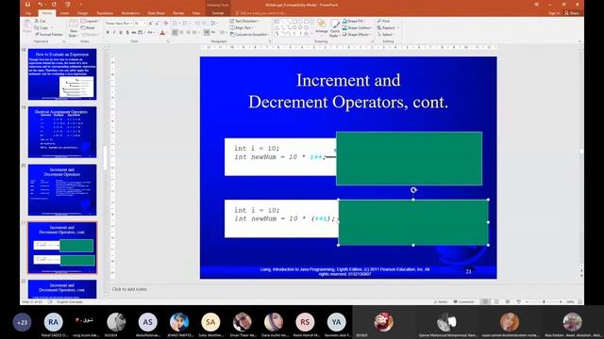Apply bullet list formatting
This screenshot has height=339, width=604.
(176, 24)
